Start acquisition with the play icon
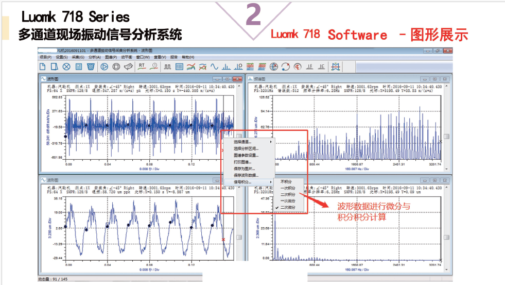Image resolution: width=505 pixels, height=285 pixels. (x=105, y=66)
